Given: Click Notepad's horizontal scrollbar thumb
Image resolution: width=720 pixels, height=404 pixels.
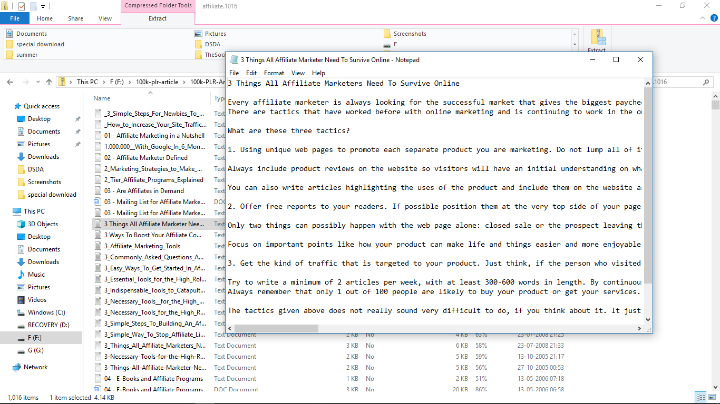Looking at the screenshot, I should tap(273, 328).
